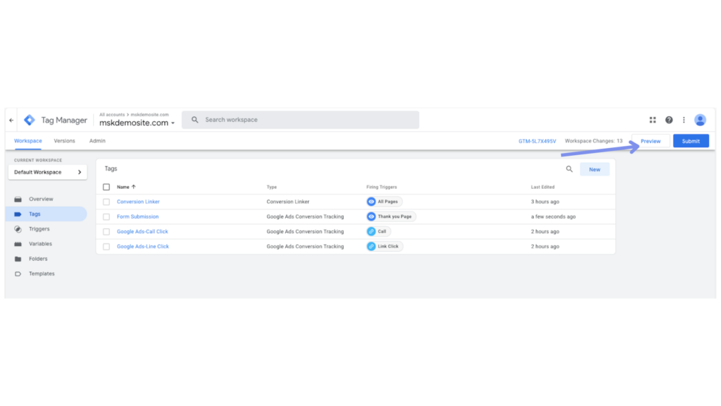Search tags using the table magnifier icon
This screenshot has width=721, height=406.
(x=569, y=169)
